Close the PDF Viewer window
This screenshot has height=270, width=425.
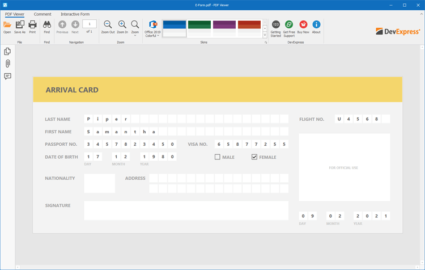(418, 5)
